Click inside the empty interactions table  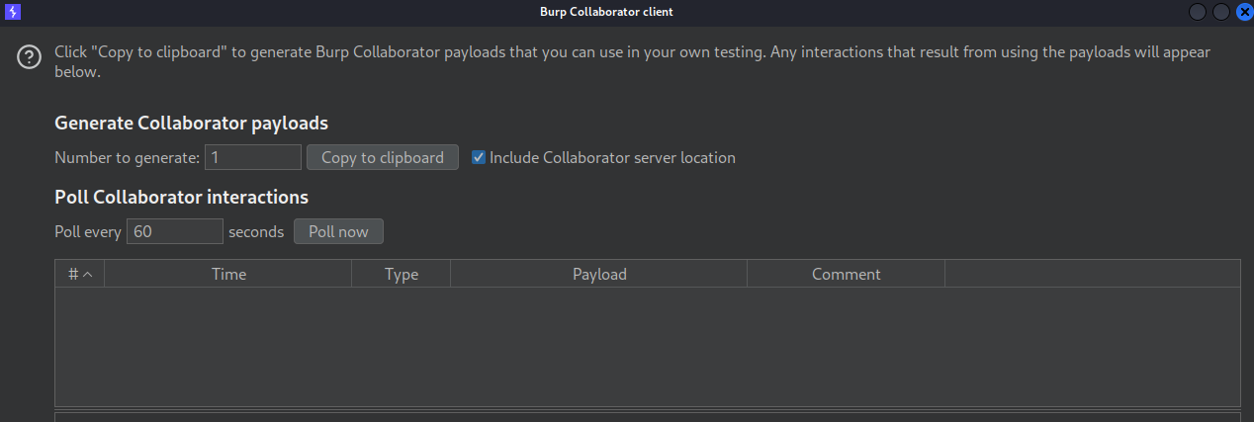click(647, 346)
